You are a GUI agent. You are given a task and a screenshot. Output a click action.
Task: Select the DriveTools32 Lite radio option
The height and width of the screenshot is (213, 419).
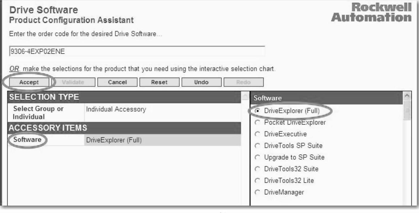(257, 181)
